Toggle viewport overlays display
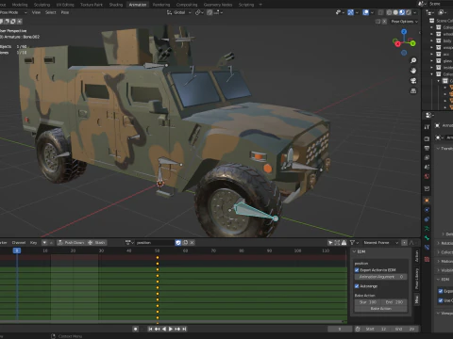 tap(366, 12)
